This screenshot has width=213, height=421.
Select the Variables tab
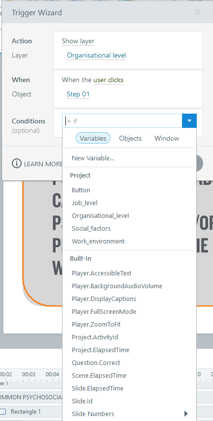click(x=93, y=138)
